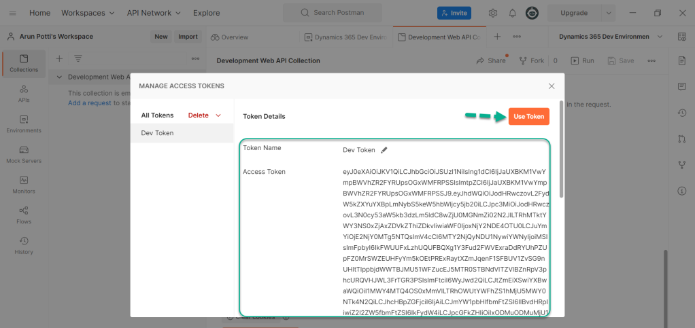
Task: Open the Environments sidebar section
Action: pyautogui.click(x=24, y=124)
